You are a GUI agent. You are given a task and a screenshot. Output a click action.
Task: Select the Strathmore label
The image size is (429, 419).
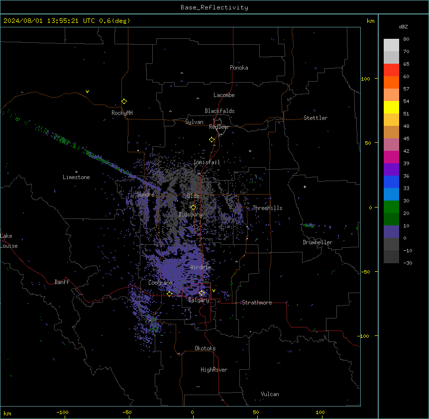(257, 303)
